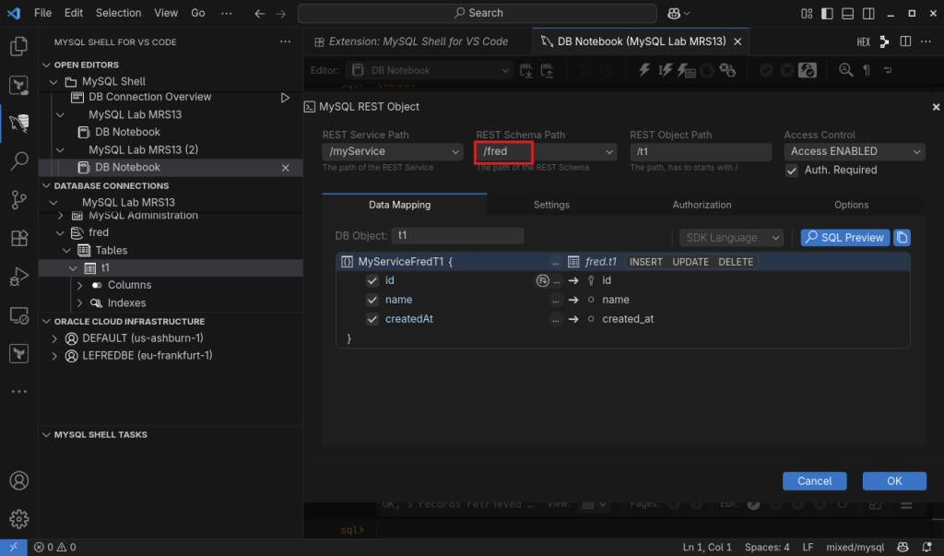Toggle the DELETE operation for fred.t1

click(736, 262)
